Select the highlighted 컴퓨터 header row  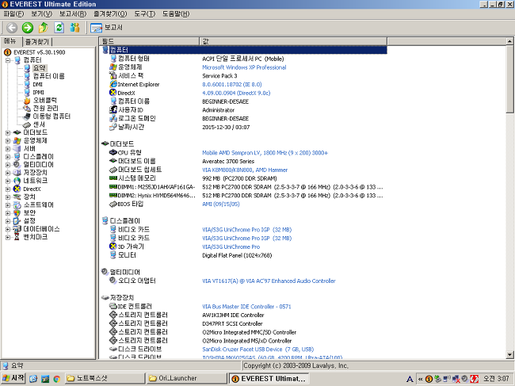(x=243, y=50)
